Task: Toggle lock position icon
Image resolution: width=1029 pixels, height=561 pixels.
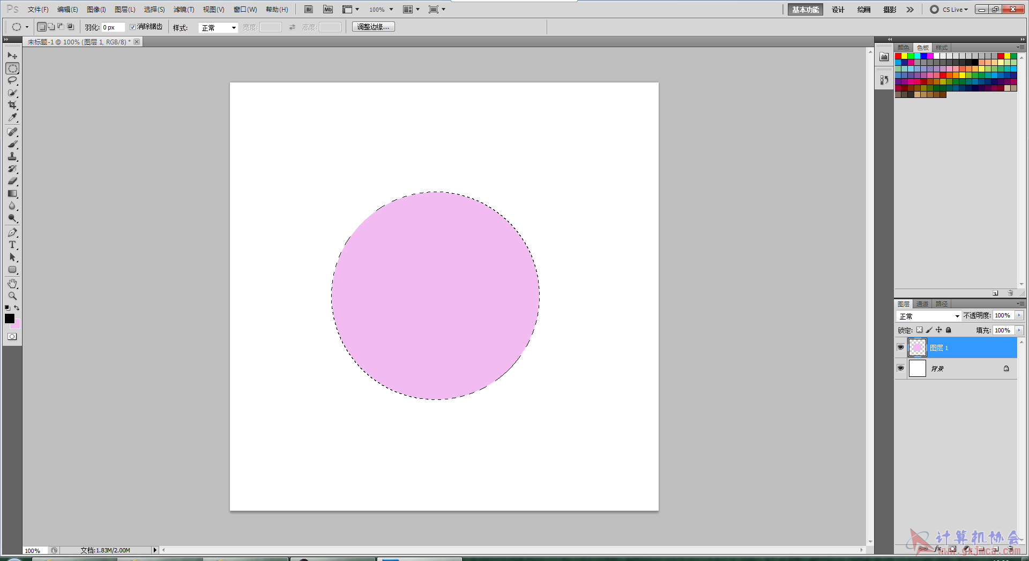Action: (x=938, y=330)
